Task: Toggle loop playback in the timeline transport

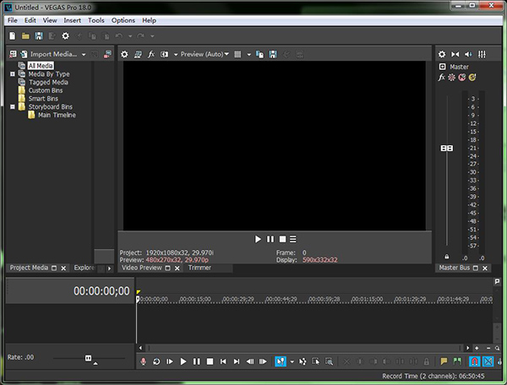Action: [x=156, y=361]
